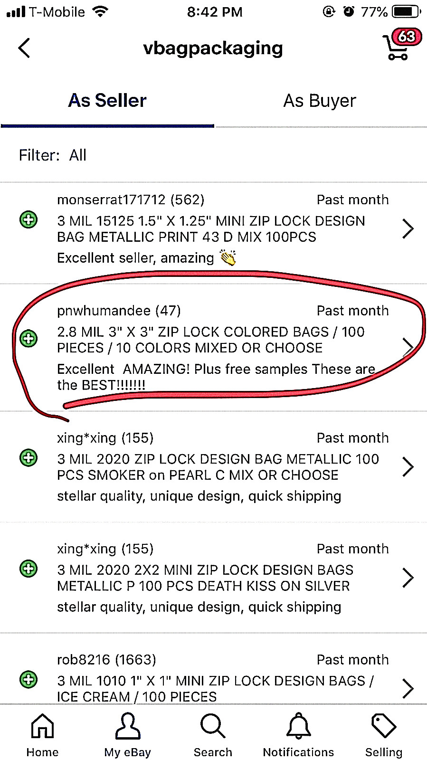The image size is (427, 760).
Task: Tap the back arrow icon
Action: (x=24, y=48)
